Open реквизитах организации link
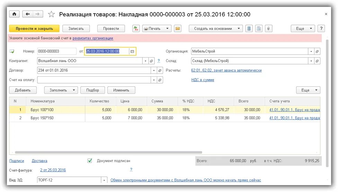This screenshot has height=192, width=338. tap(93, 38)
